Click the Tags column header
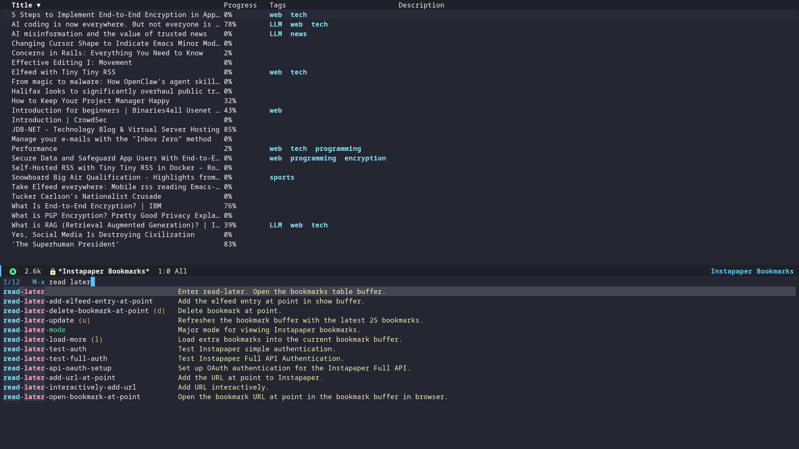This screenshot has height=449, width=799. click(278, 5)
